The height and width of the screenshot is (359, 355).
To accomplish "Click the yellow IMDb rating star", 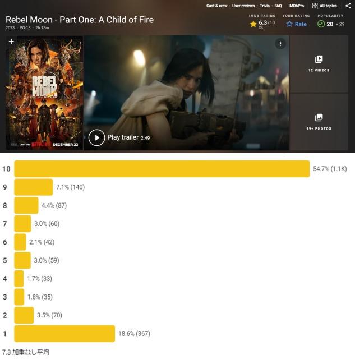I will (253, 24).
